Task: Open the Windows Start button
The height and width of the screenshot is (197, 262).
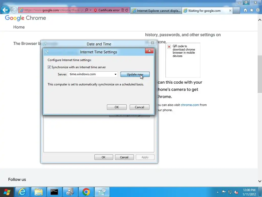Action: pyautogui.click(x=7, y=192)
